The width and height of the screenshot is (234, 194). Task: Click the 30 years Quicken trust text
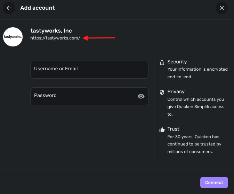[194, 144]
